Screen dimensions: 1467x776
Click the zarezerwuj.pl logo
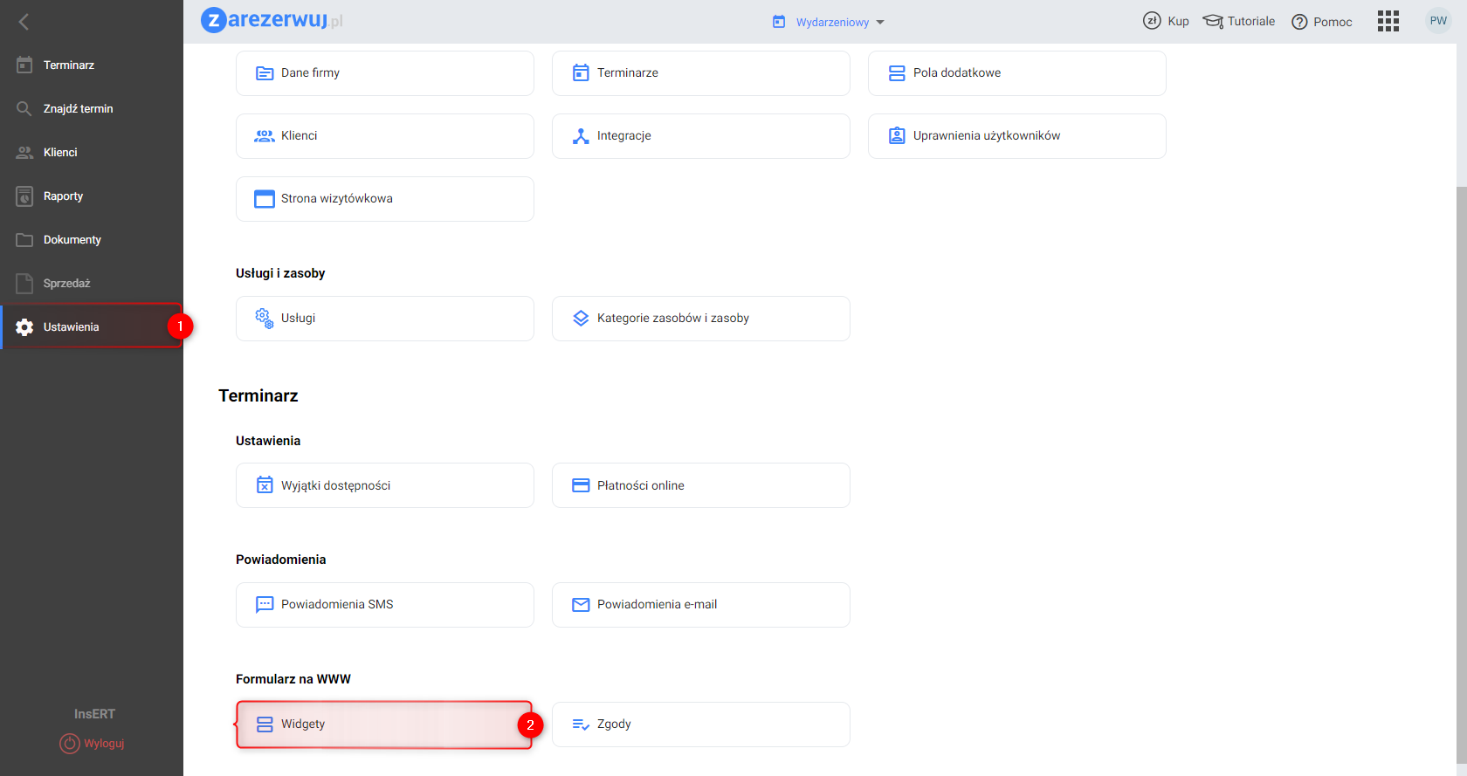[272, 20]
